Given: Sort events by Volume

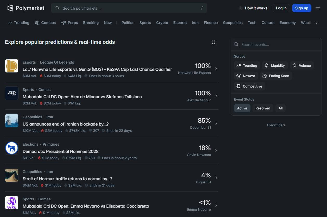Looking at the screenshot, I should pos(302,65).
